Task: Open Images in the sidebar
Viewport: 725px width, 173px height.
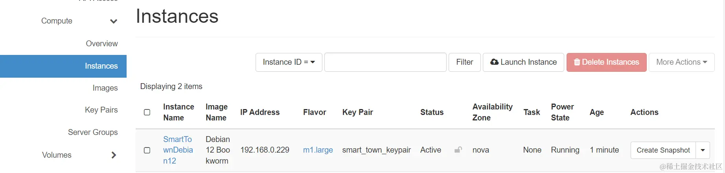Action: click(x=105, y=88)
